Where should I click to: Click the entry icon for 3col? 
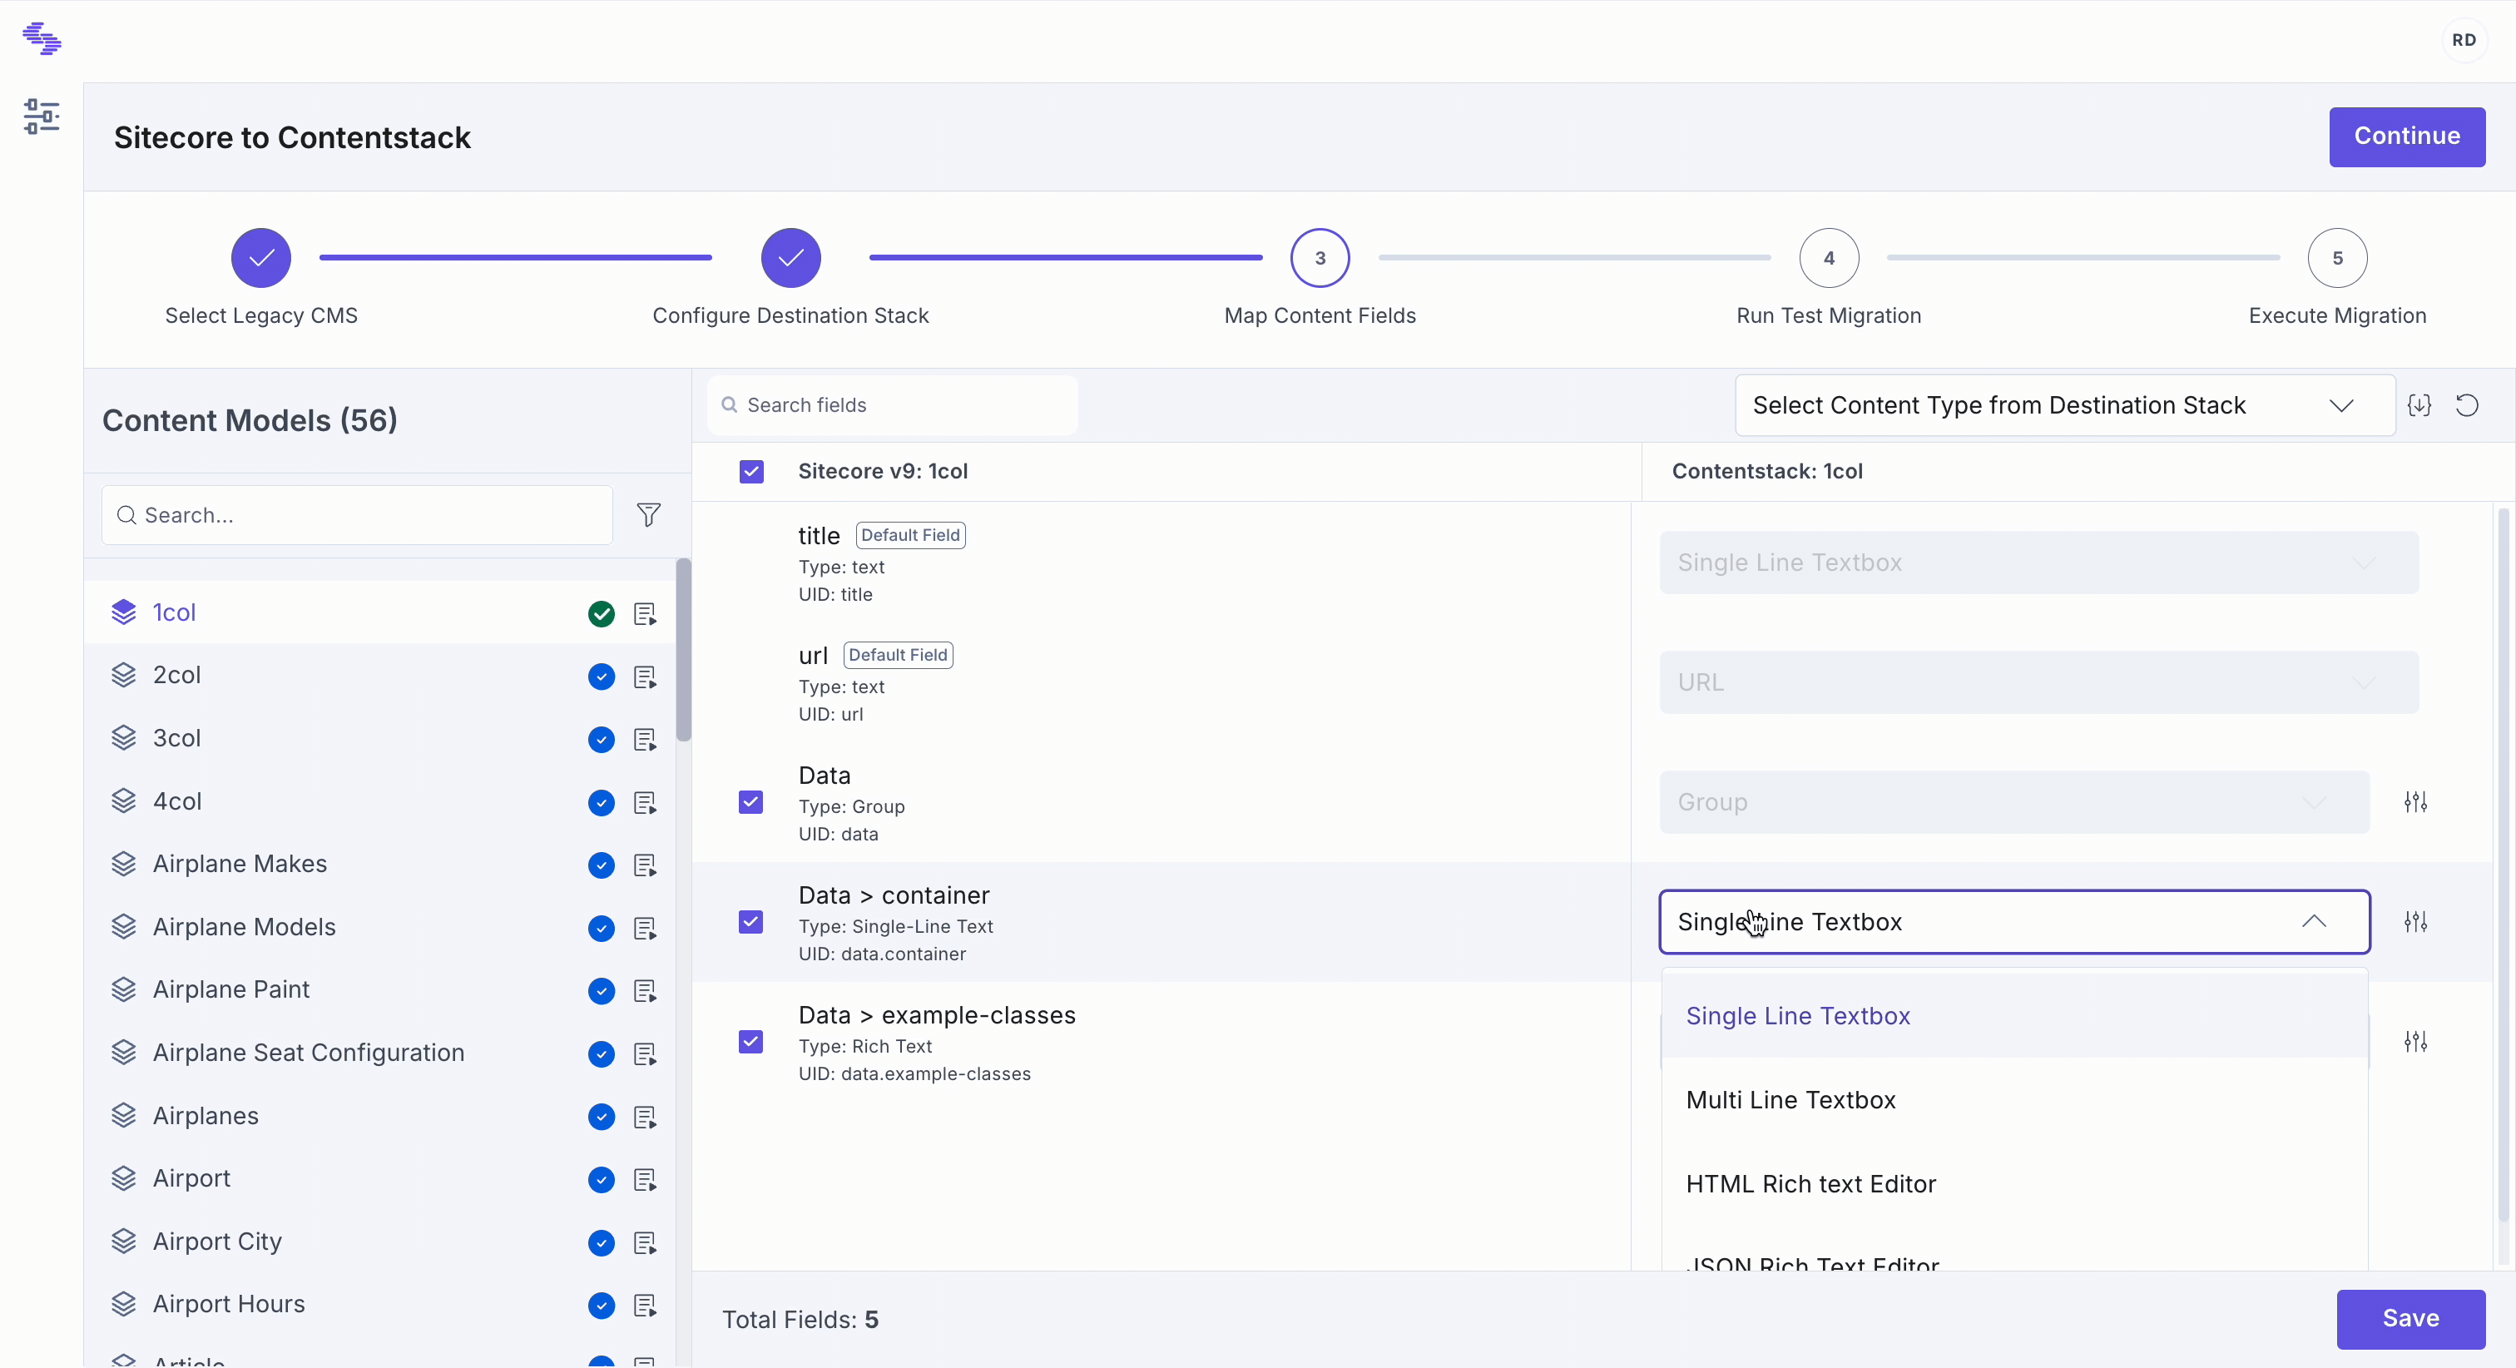pos(645,740)
